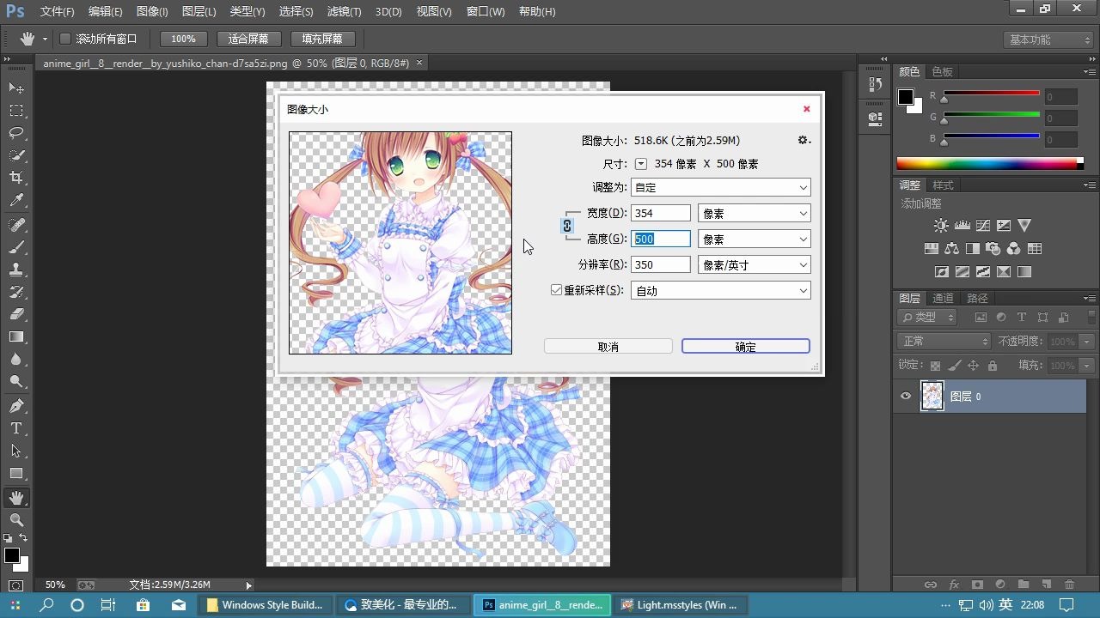Open the resolution unit 像素/英寸 dropdown

pyautogui.click(x=754, y=264)
